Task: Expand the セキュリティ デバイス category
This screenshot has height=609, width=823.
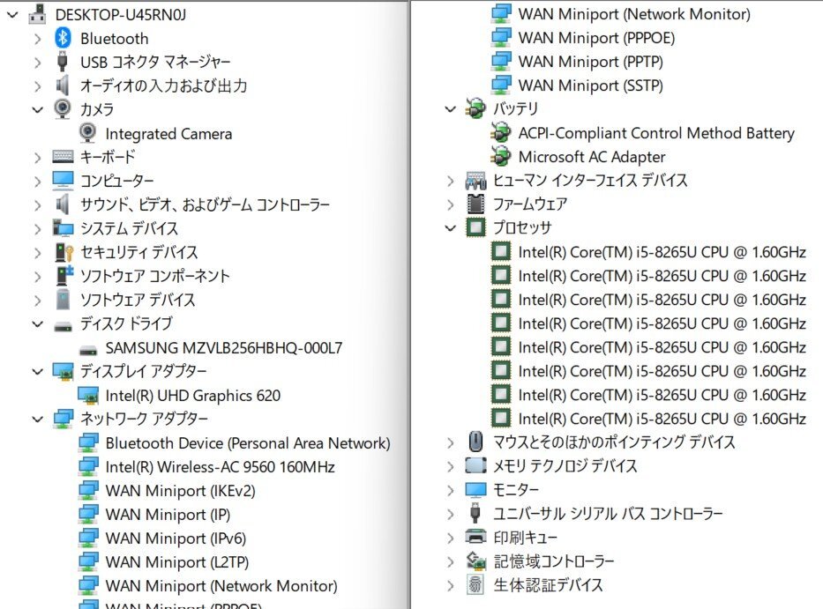Action: pos(37,253)
